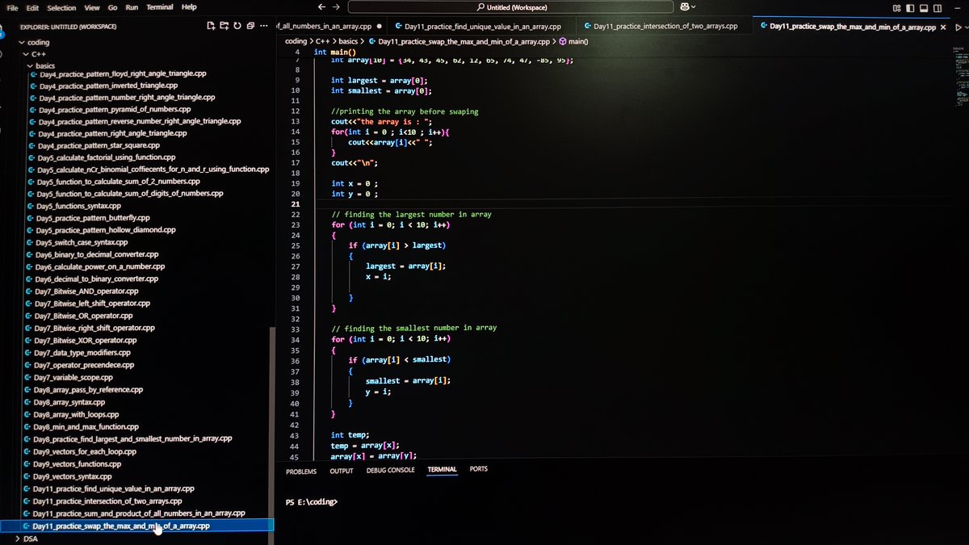Screen dimensions: 969x545
Task: Run the C++ file with play button
Action: click(x=959, y=27)
